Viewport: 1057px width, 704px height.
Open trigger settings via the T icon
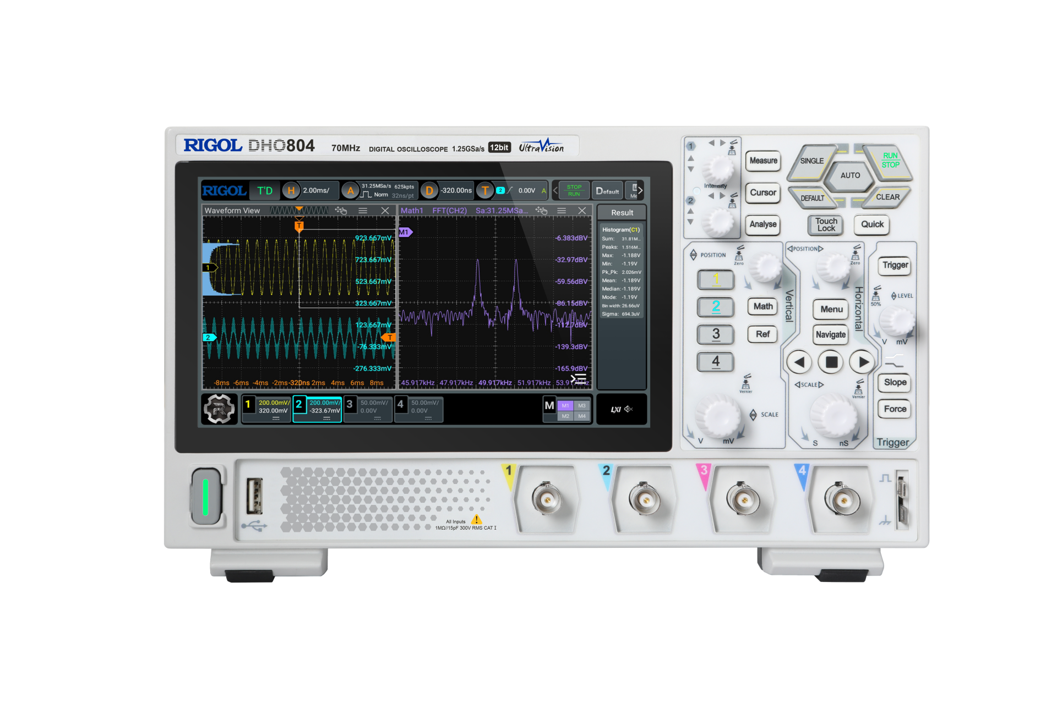(485, 191)
